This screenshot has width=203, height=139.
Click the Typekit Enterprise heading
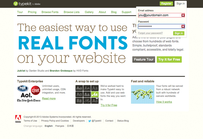click(30, 81)
